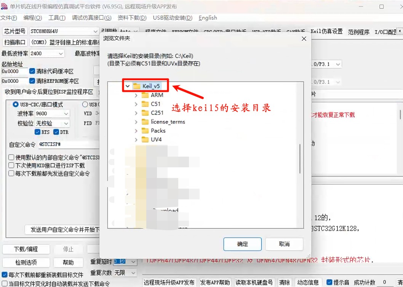
Task: Expand the Packs folder node
Action: click(x=136, y=131)
